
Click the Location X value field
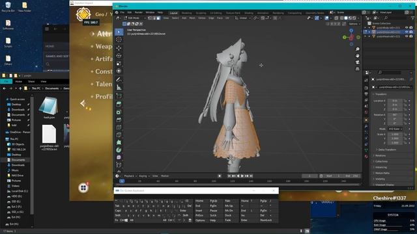[x=395, y=101]
